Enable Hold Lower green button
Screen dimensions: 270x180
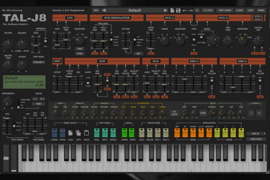124,132
